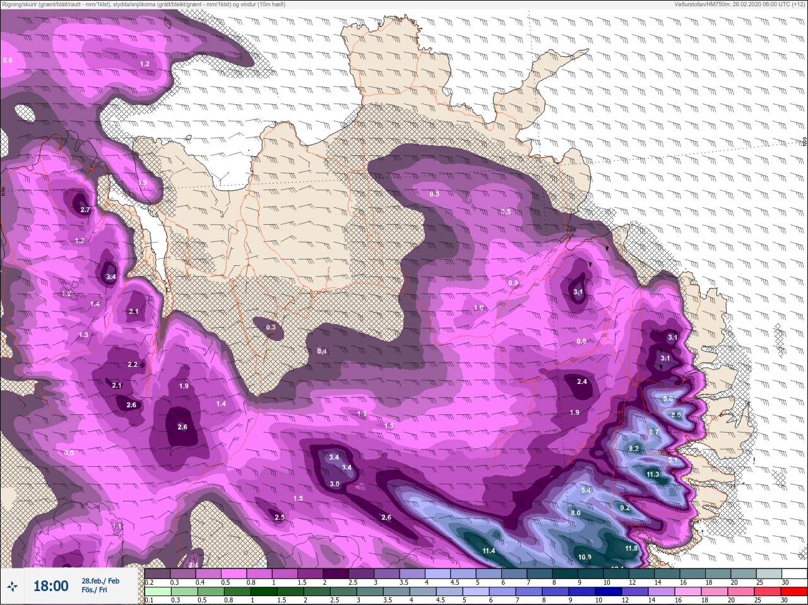
Task: Click the 11.8 precipitation value on the map
Action: click(x=631, y=549)
